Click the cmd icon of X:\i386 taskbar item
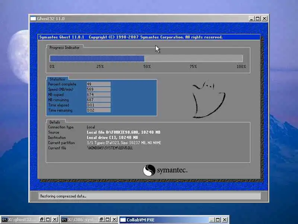Viewport: 298px width, 224px height. pos(64,220)
